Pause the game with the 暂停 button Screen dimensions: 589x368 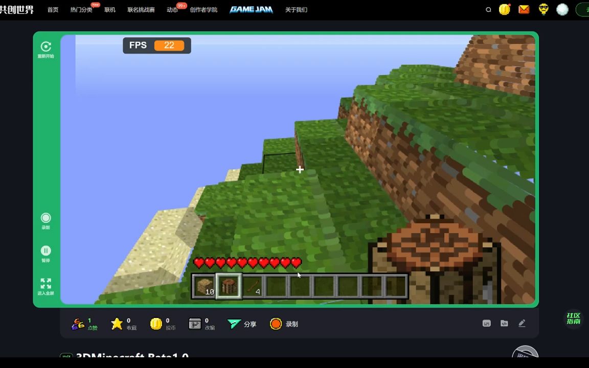46,251
